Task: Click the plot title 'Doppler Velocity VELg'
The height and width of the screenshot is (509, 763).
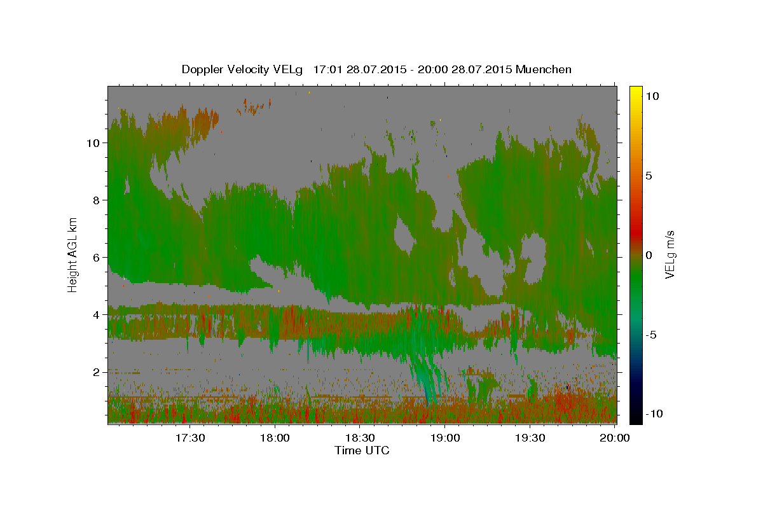Action: click(x=243, y=69)
